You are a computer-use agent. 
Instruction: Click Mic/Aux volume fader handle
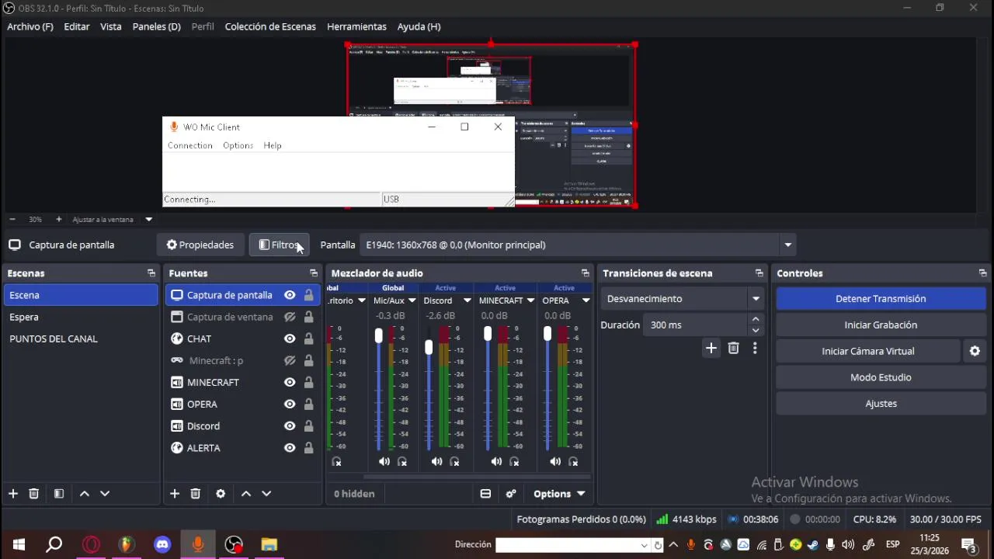point(378,335)
